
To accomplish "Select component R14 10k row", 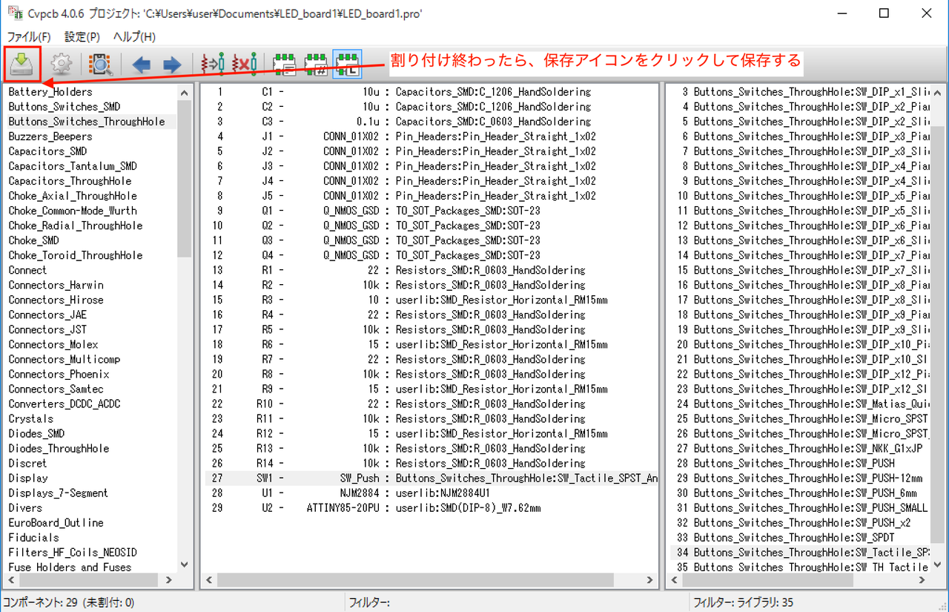I will point(430,463).
